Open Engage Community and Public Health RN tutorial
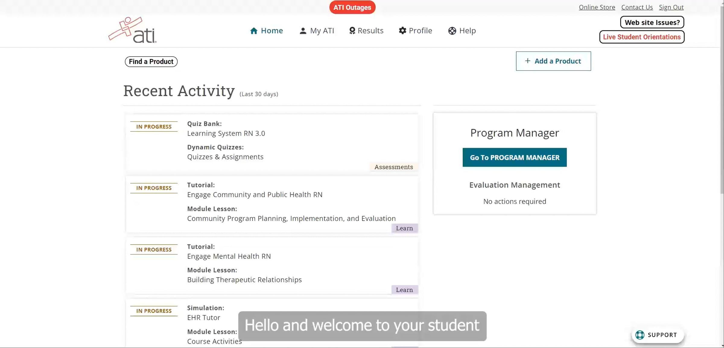 (255, 195)
